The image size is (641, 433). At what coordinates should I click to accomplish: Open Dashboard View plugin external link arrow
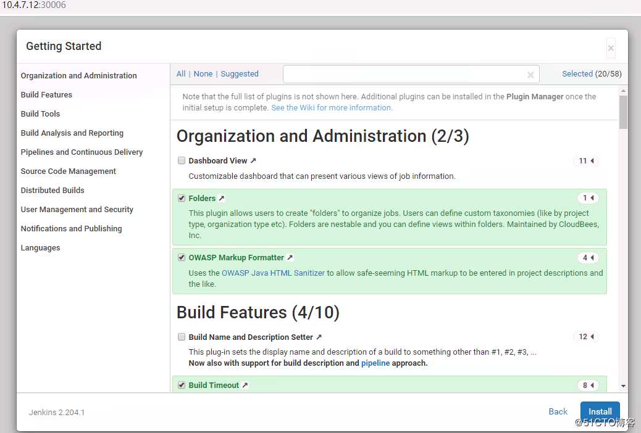tap(253, 160)
